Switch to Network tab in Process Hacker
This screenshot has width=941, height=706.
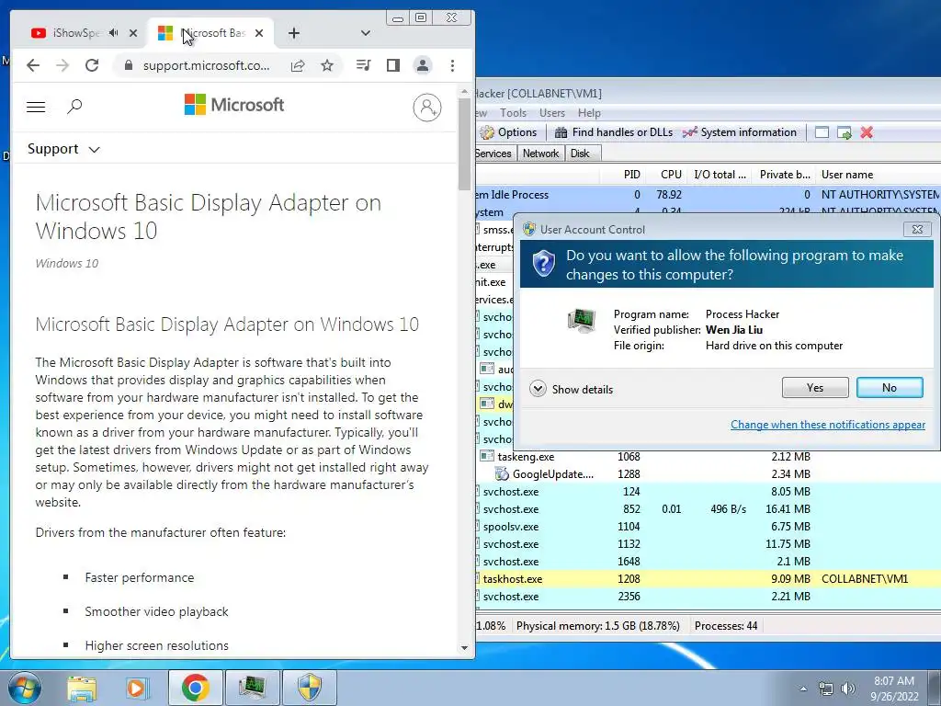(x=540, y=154)
